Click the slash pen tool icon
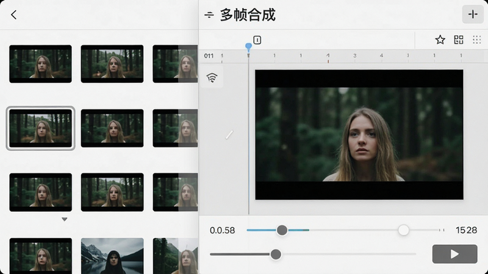Screen dimensions: 488x274 pos(229,135)
